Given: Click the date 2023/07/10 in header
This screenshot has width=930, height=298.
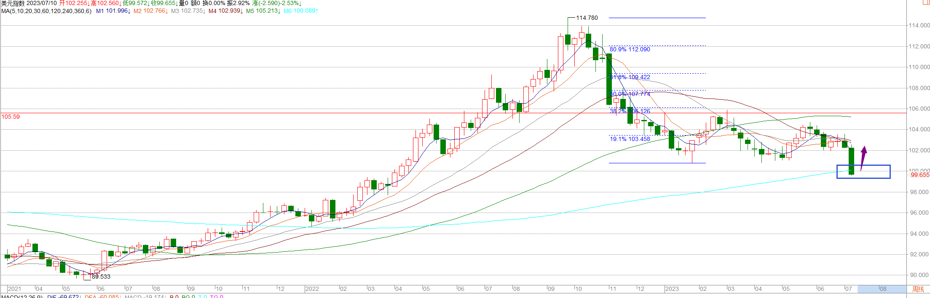Looking at the screenshot, I should pyautogui.click(x=42, y=3).
